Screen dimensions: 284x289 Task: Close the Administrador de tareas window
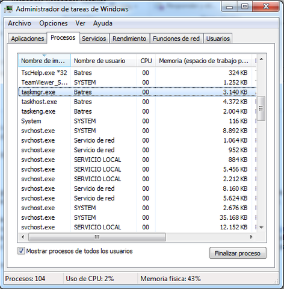(266, 7)
